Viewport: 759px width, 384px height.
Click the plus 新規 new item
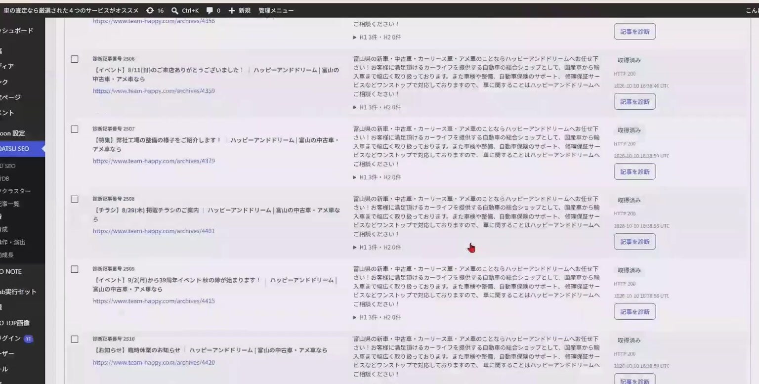(x=239, y=10)
